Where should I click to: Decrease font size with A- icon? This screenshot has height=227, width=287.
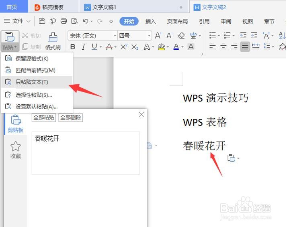pos(170,35)
